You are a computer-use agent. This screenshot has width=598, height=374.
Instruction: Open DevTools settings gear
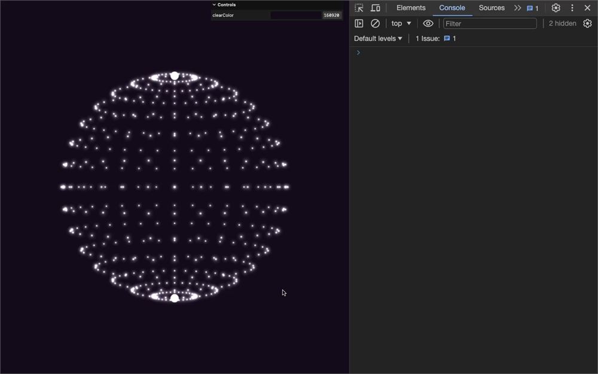point(556,8)
